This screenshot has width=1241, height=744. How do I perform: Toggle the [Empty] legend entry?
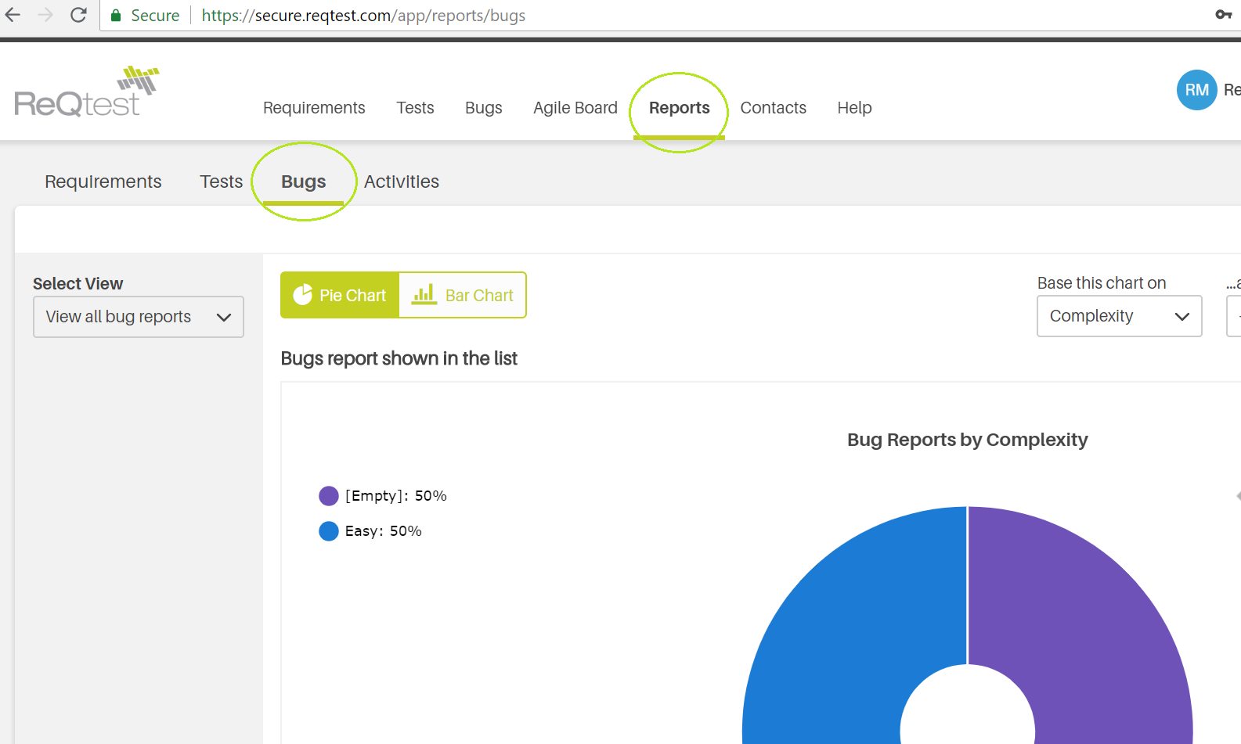[x=384, y=496]
